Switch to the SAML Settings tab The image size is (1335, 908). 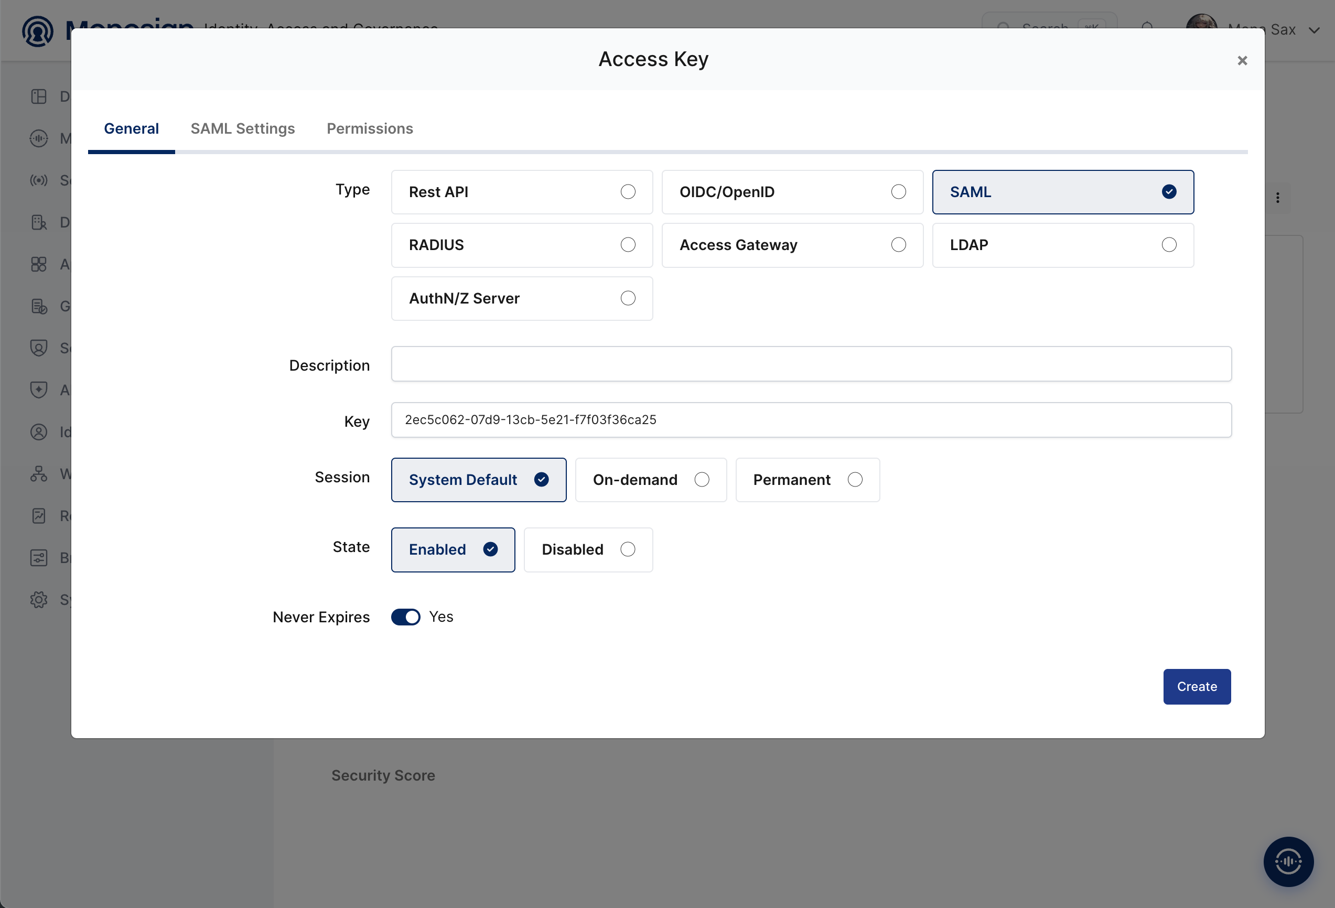click(x=242, y=128)
